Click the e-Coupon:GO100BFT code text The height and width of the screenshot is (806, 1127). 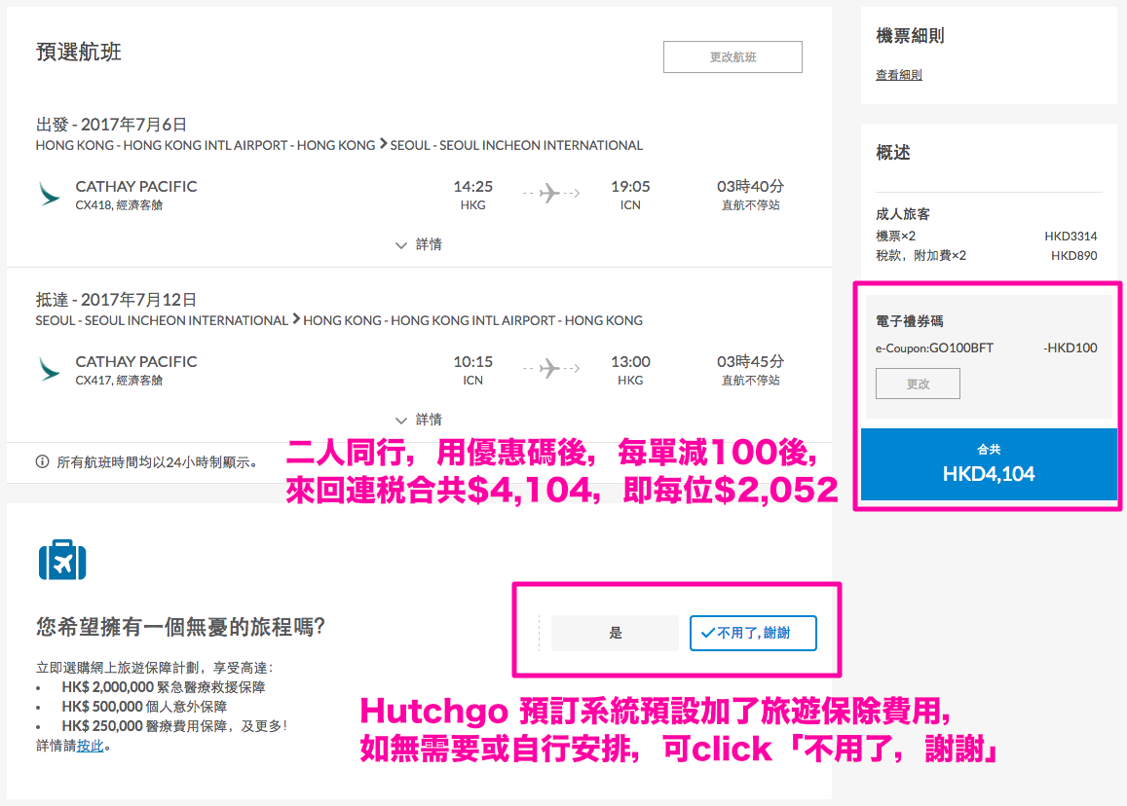(934, 348)
